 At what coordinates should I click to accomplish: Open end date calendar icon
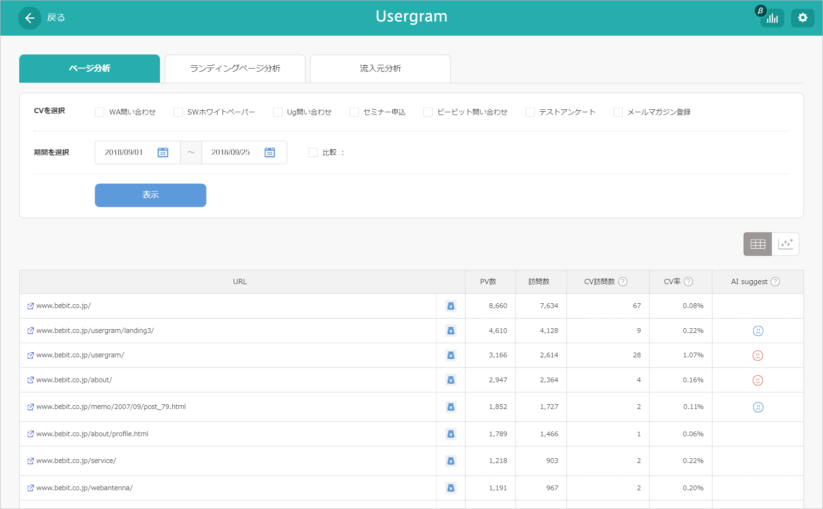coord(270,152)
